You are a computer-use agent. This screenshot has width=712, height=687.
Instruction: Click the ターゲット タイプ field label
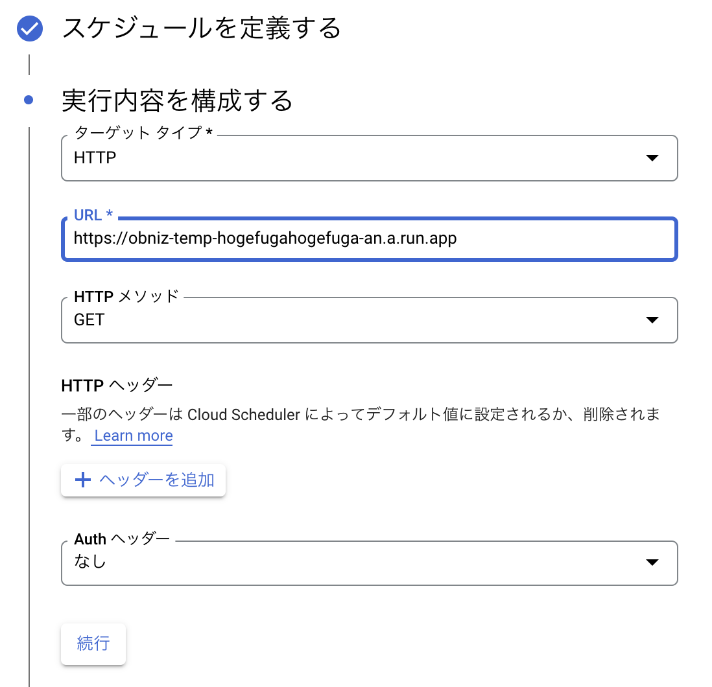tap(143, 133)
